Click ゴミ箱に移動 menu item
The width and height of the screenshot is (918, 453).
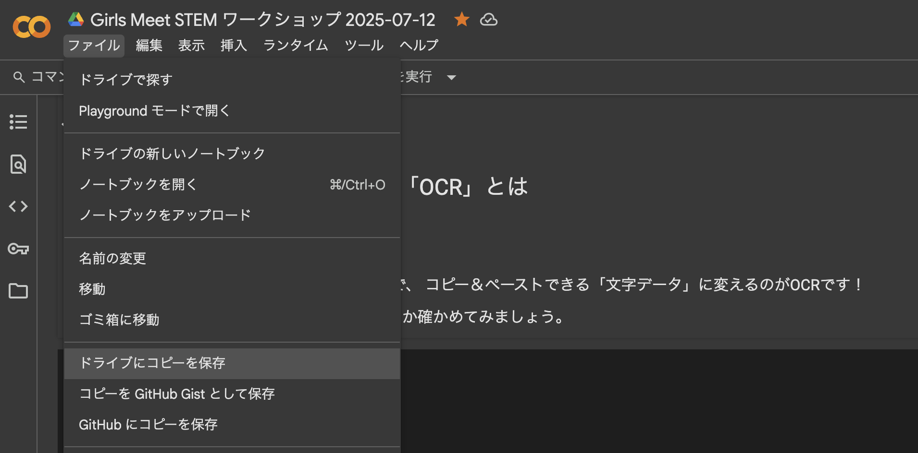(119, 320)
